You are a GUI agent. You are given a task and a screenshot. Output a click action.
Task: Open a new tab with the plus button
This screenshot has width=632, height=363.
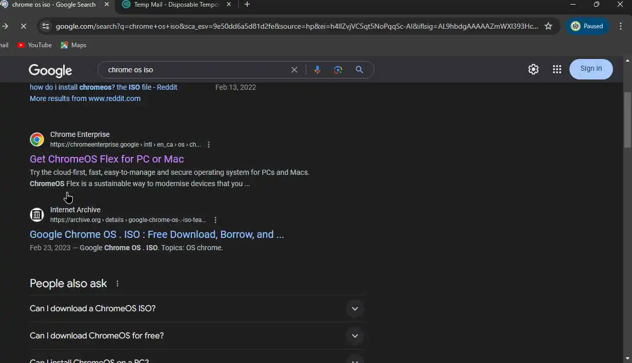click(x=247, y=5)
